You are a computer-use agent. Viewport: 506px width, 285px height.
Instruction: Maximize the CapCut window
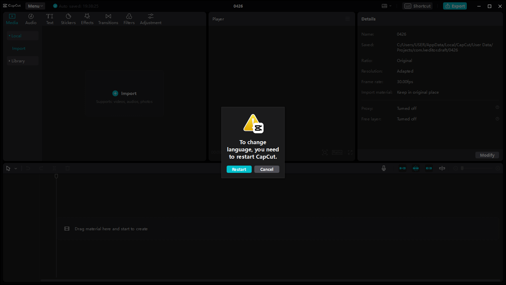pos(489,6)
